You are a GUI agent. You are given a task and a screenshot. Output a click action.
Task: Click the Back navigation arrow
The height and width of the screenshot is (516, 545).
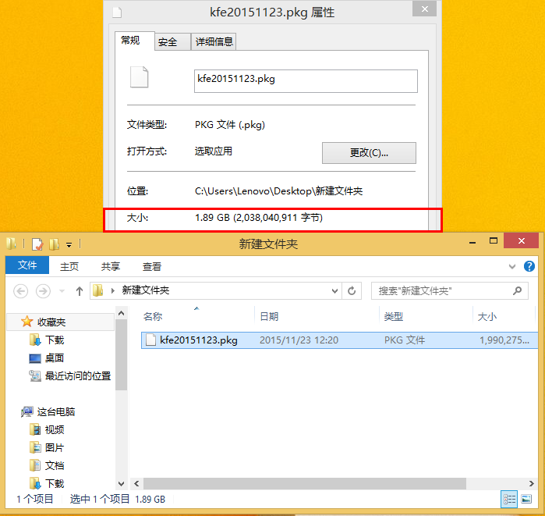click(21, 290)
